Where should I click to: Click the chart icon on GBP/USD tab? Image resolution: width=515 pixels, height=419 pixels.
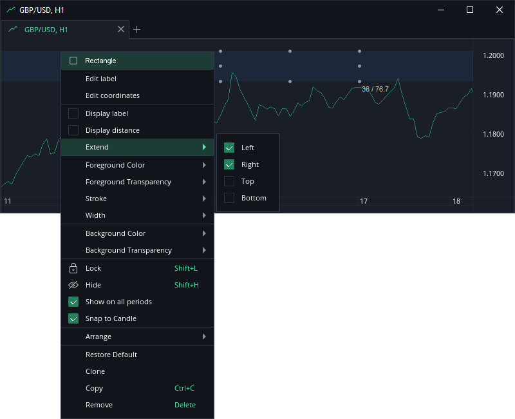point(13,29)
